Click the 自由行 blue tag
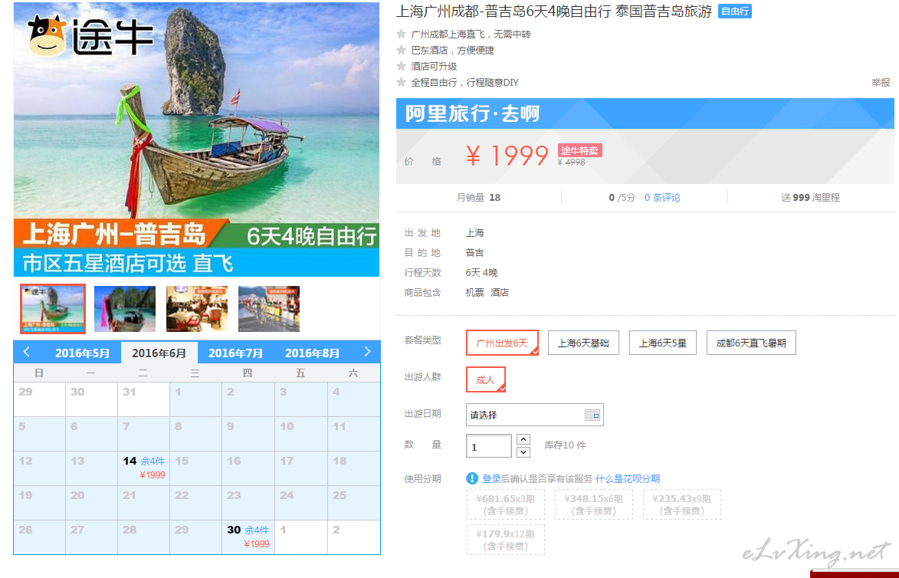Screen dimensions: 899x578 pos(734,11)
